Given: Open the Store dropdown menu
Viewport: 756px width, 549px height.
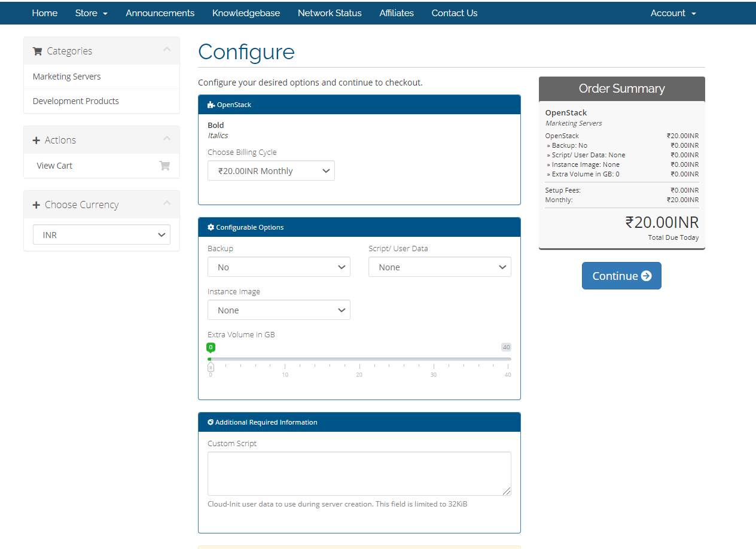Looking at the screenshot, I should [92, 13].
